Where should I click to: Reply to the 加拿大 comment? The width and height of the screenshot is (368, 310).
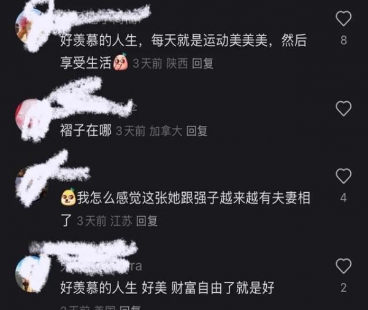click(197, 131)
